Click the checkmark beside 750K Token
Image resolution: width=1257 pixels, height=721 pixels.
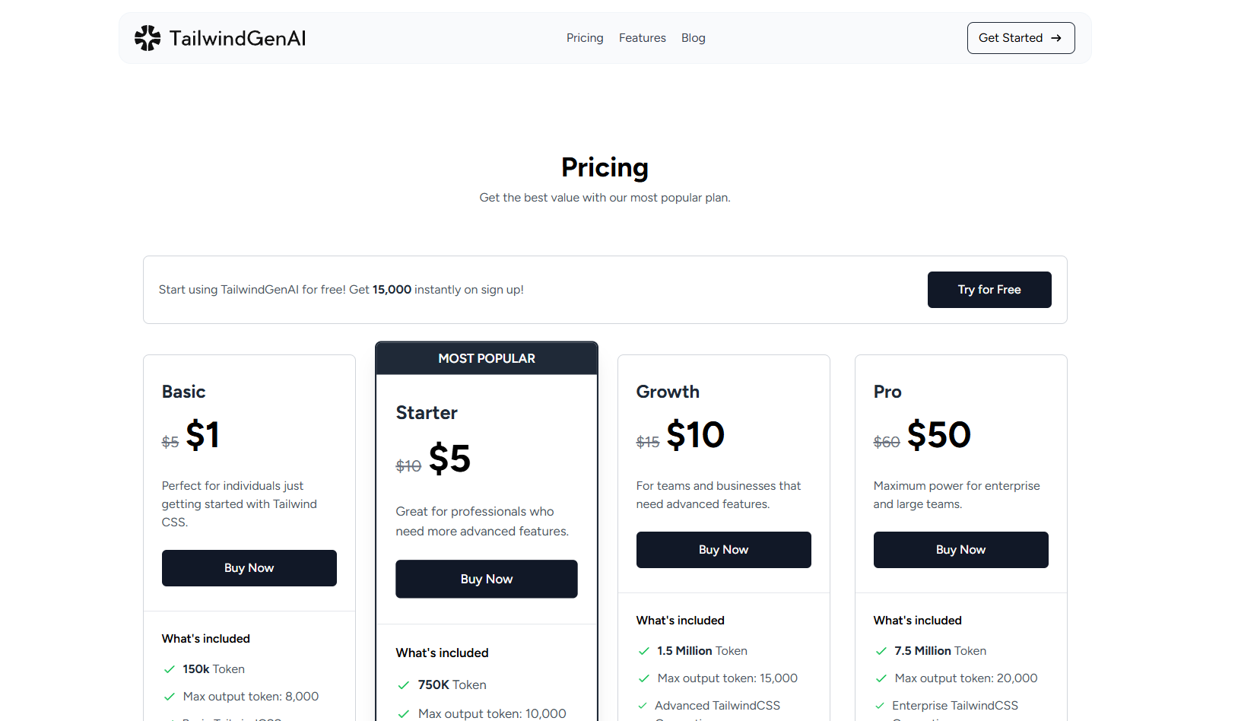click(402, 684)
